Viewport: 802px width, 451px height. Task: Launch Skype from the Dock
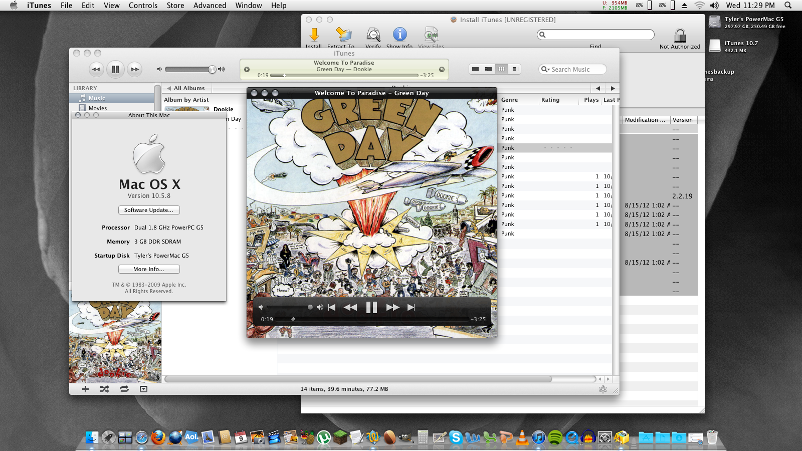(456, 437)
